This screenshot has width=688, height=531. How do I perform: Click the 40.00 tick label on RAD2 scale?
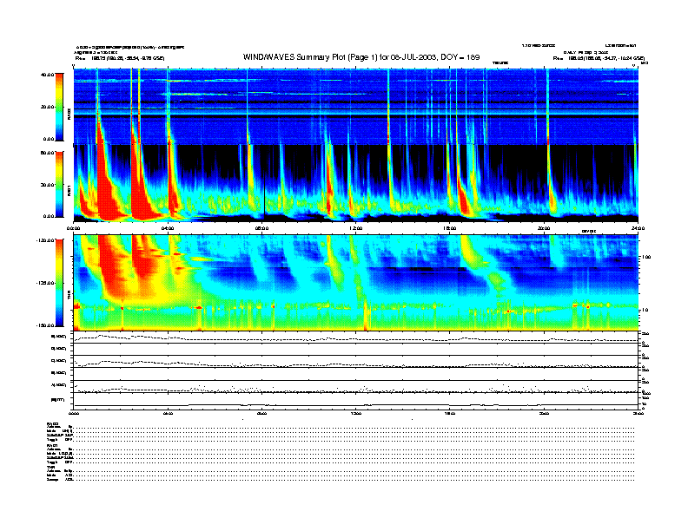[48, 75]
